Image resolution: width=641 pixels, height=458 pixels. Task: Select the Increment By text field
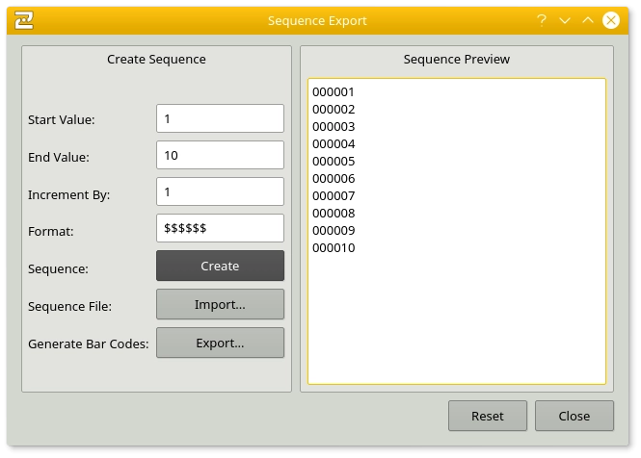[x=220, y=191]
